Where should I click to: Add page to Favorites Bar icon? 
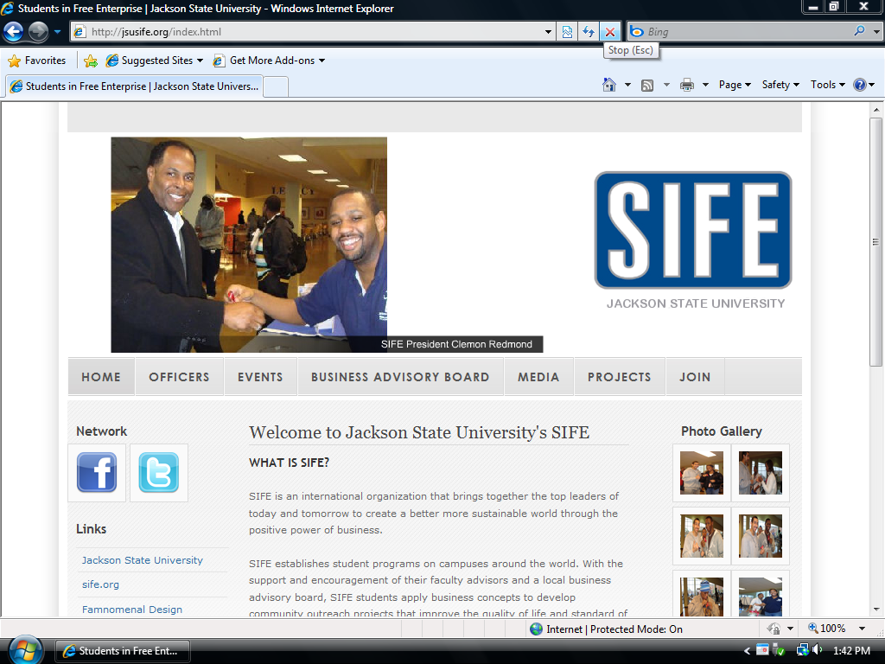pyautogui.click(x=90, y=61)
